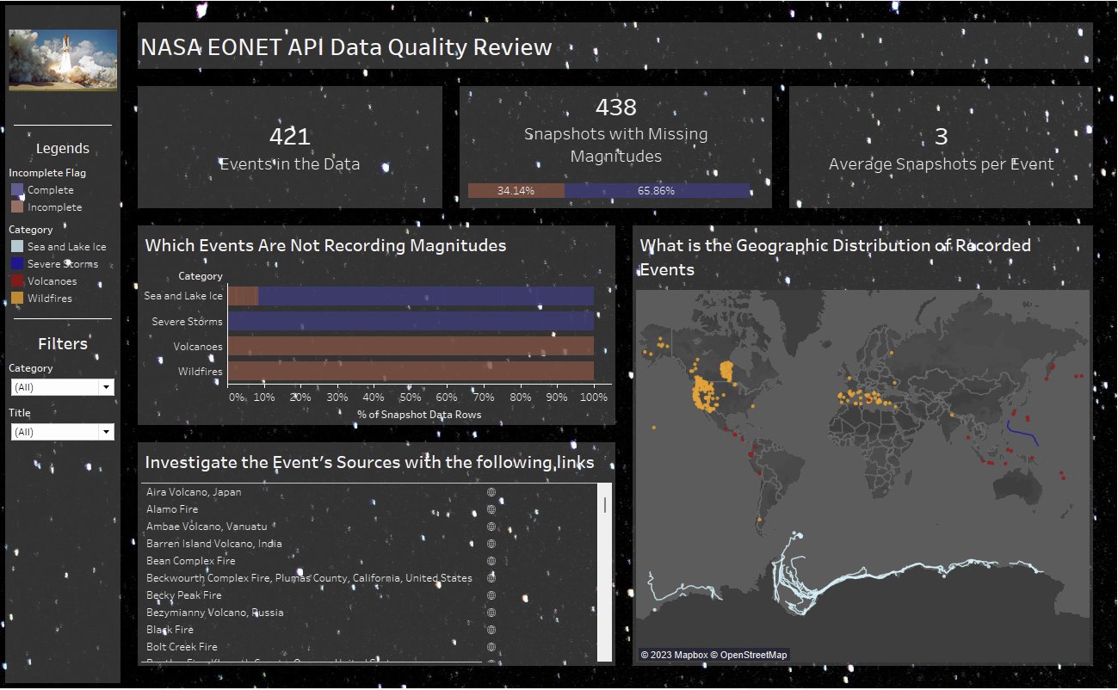Click the 'Severe Storms' chart axis label
Viewport: 1118px width, 690px height.
pyautogui.click(x=188, y=322)
